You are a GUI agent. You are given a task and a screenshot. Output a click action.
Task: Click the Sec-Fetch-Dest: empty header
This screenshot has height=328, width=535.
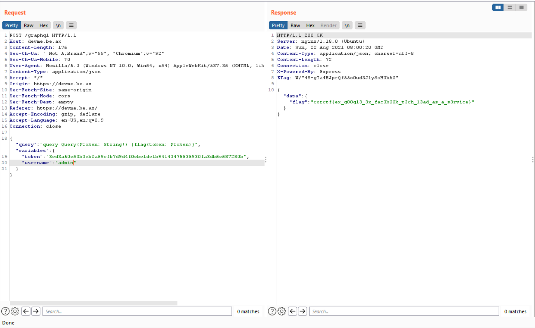[42, 102]
